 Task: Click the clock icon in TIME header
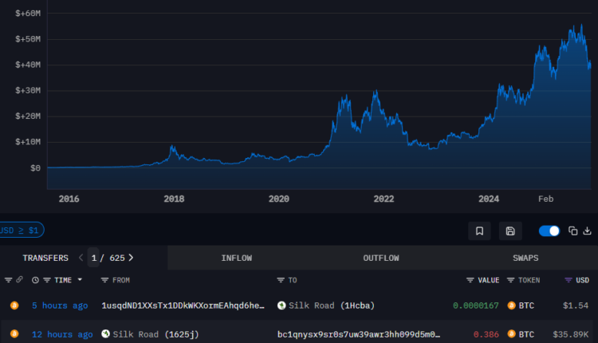[35, 280]
